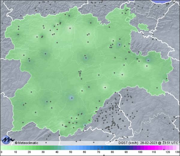Image resolution: width=180 pixels, height=156 pixels.
Task: Click the scale label 120
Action: [x=168, y=152]
